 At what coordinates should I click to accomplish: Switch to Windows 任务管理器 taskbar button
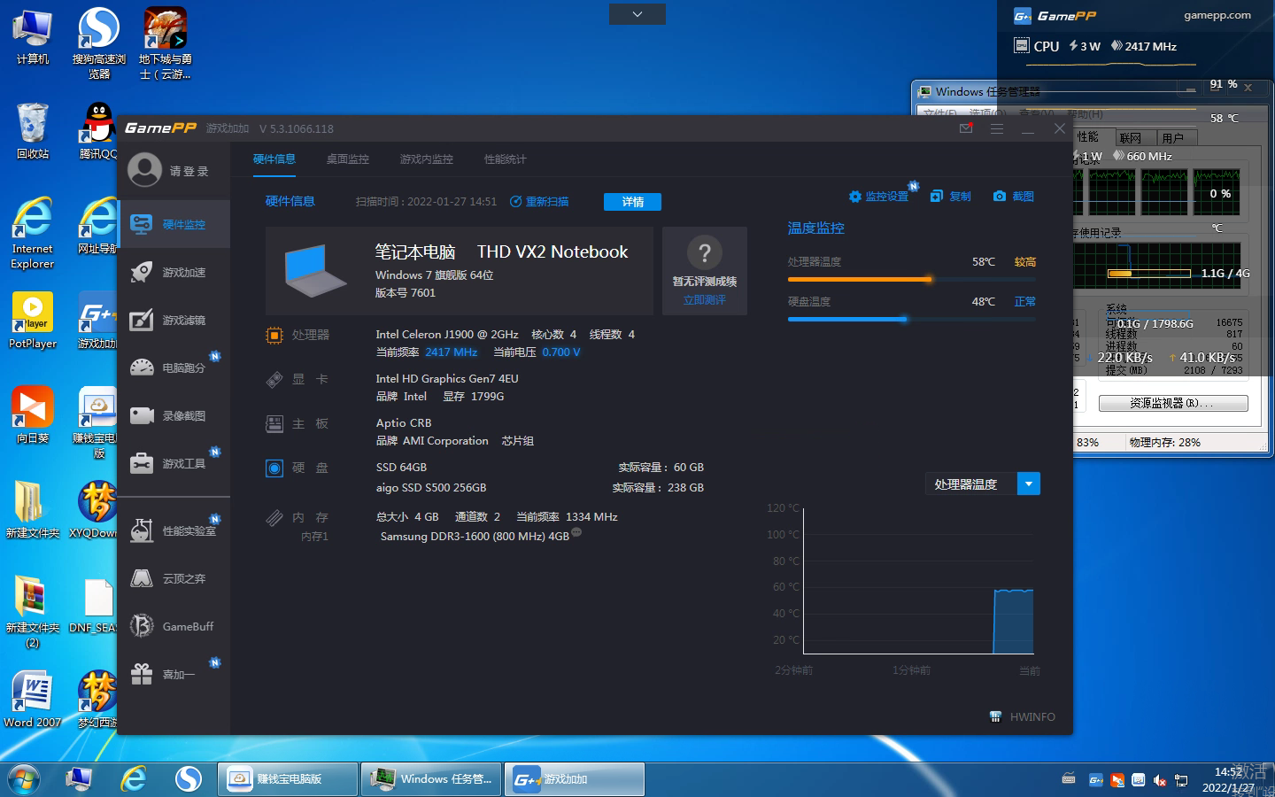[432, 779]
